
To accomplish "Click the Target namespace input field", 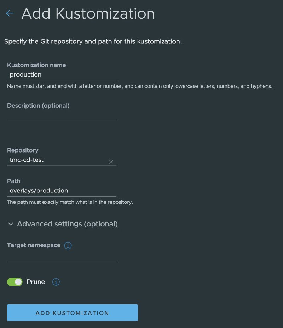I will [62, 257].
